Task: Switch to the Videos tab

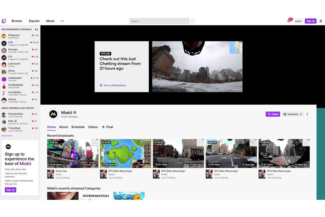Action: click(x=93, y=127)
